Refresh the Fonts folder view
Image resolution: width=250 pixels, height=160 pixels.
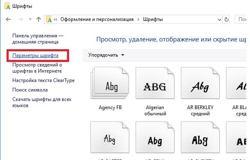pyautogui.click(x=227, y=19)
